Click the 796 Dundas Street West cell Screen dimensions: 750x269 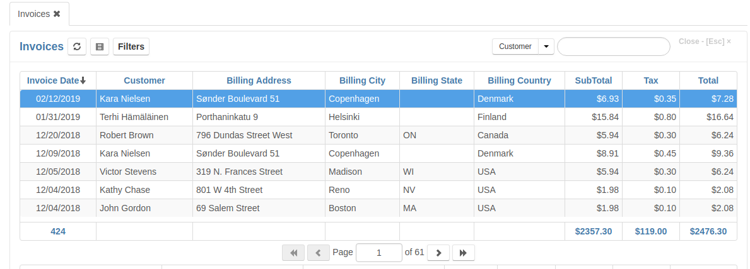(259, 135)
